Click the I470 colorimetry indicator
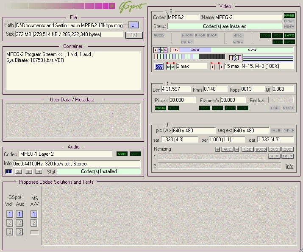 (289, 35)
